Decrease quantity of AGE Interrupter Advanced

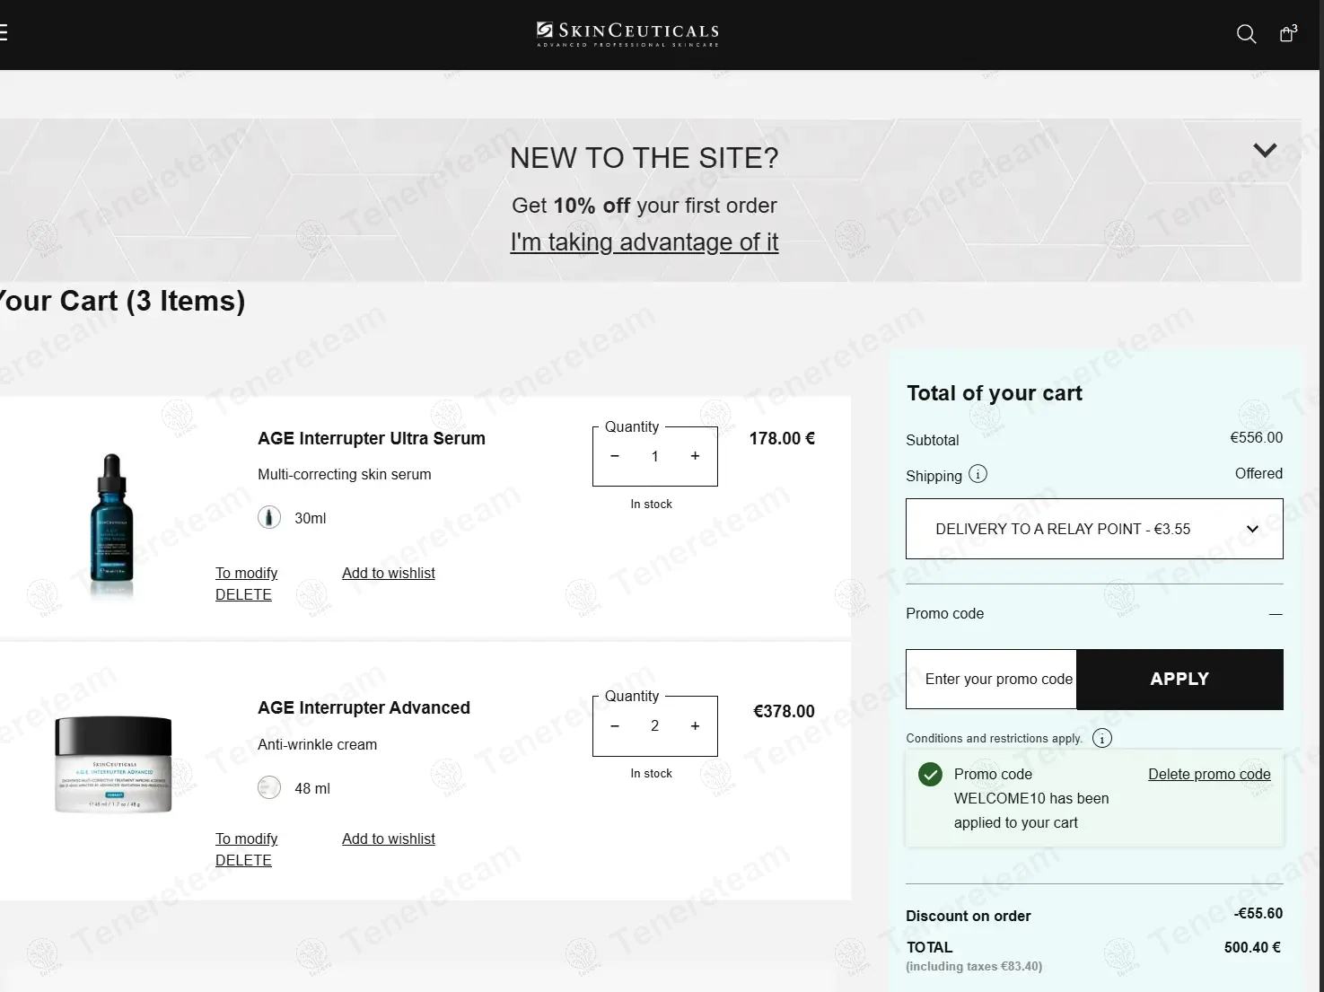615,725
